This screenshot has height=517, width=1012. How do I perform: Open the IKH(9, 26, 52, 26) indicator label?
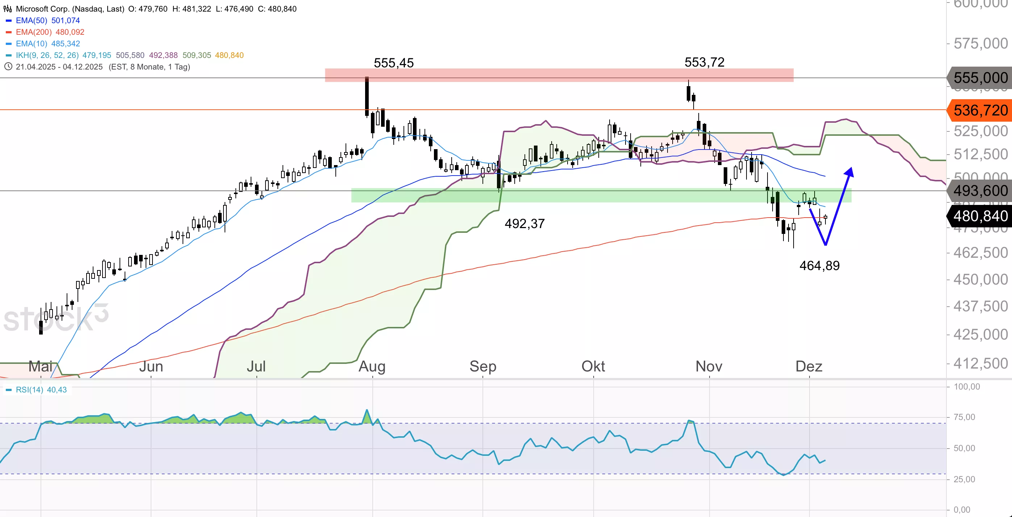click(x=47, y=55)
